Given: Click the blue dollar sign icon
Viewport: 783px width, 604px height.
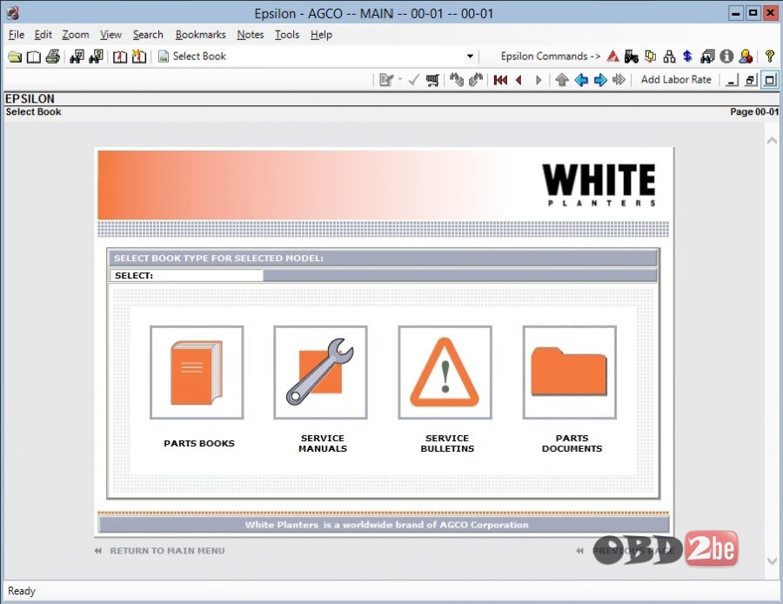Looking at the screenshot, I should (x=687, y=57).
